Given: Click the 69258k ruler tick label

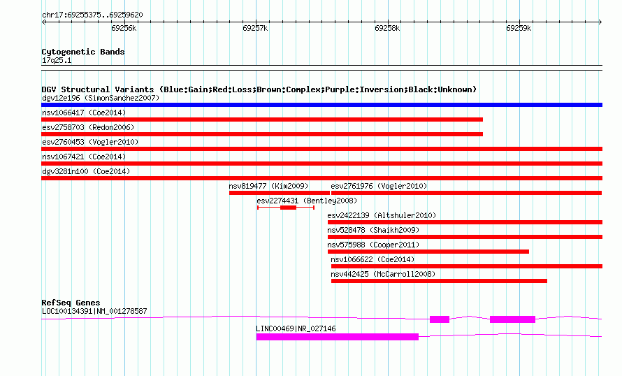Looking at the screenshot, I should pos(387,28).
